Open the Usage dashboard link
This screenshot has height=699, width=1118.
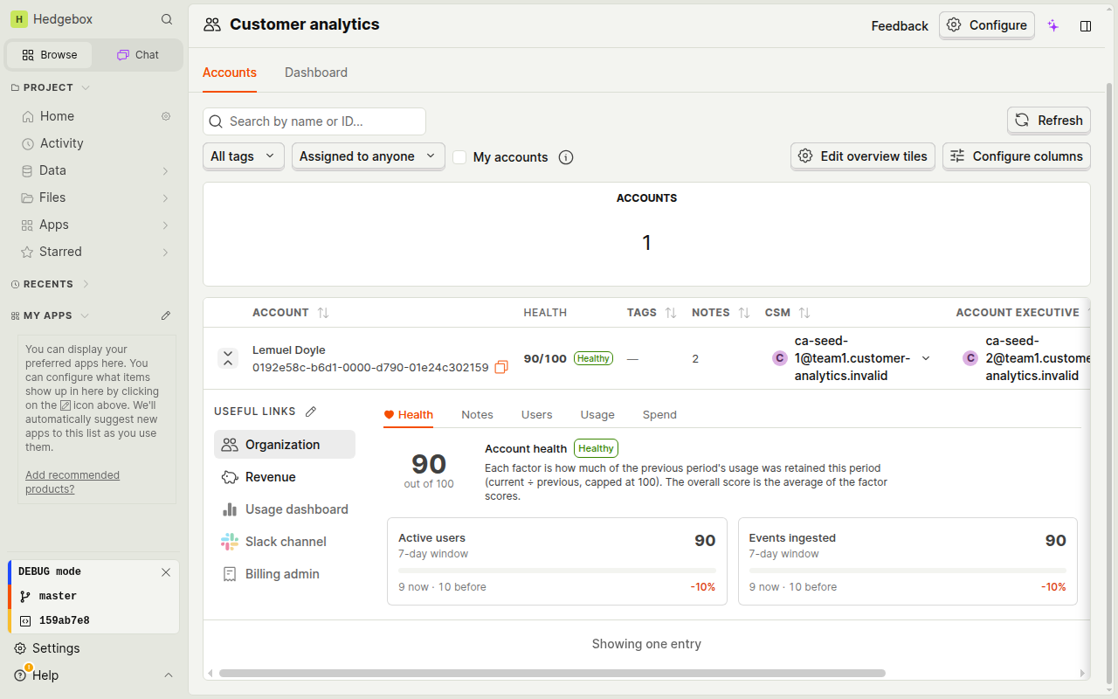coord(285,509)
